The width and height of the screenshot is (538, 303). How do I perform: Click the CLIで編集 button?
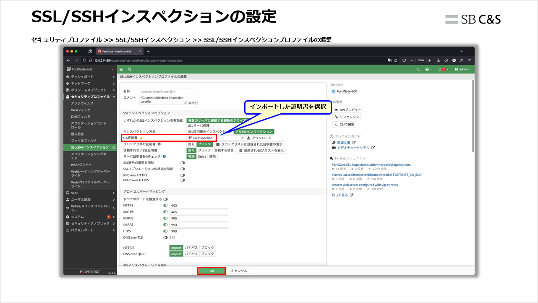click(x=344, y=124)
